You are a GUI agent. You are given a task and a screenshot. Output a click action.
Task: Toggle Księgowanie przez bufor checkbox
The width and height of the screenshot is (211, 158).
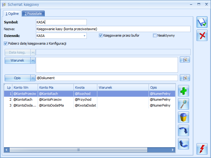(100, 35)
